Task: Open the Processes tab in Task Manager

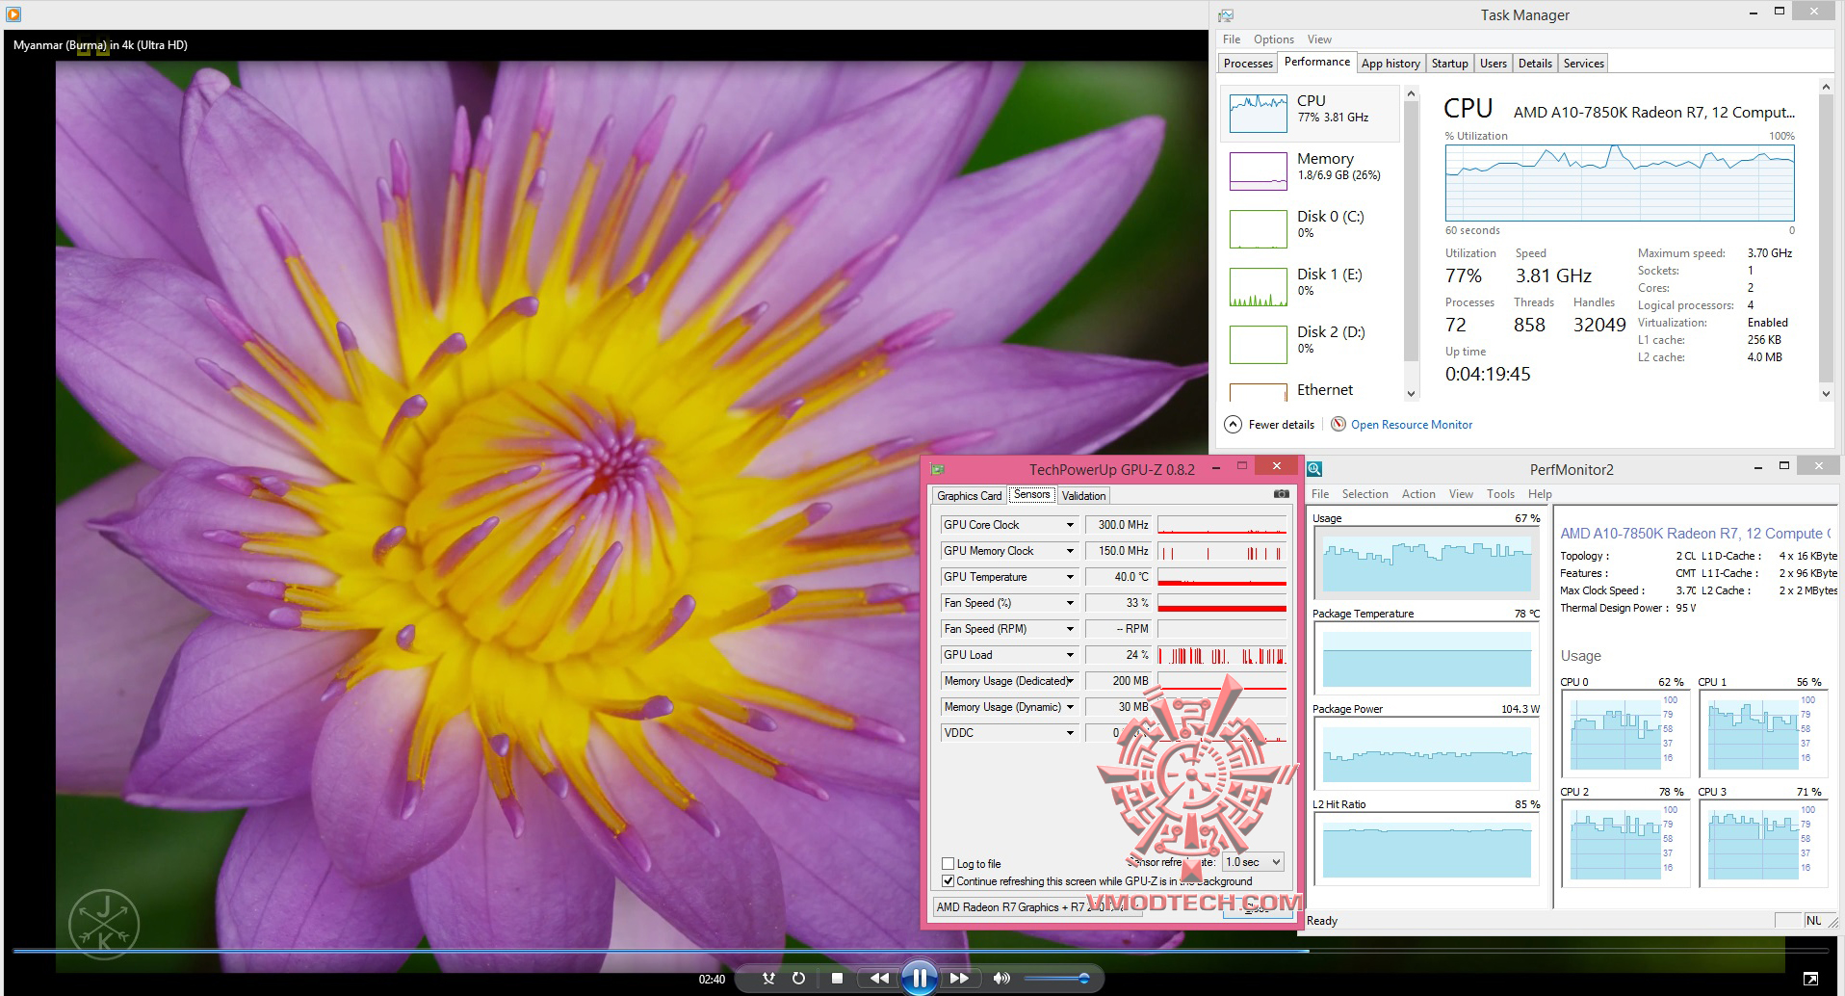Action: tap(1248, 64)
